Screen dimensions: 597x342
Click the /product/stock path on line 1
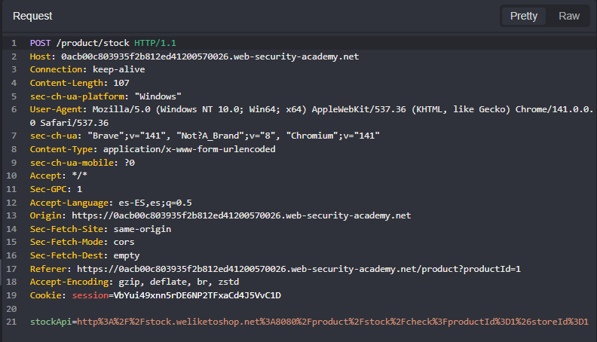93,43
